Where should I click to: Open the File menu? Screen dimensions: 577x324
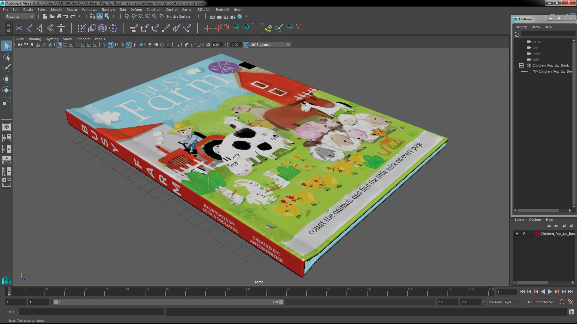click(5, 10)
